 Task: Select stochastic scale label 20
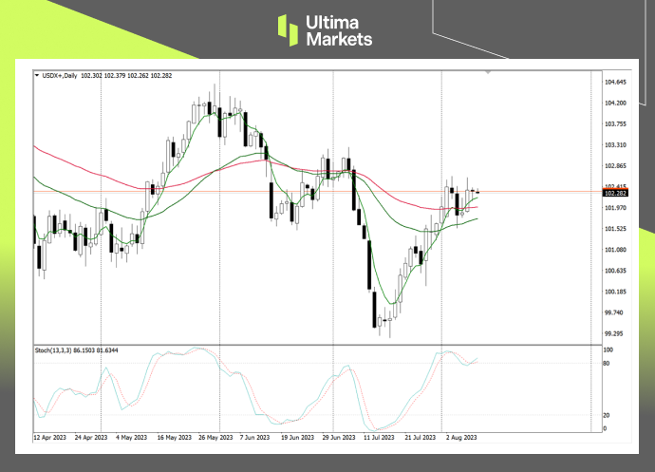607,415
